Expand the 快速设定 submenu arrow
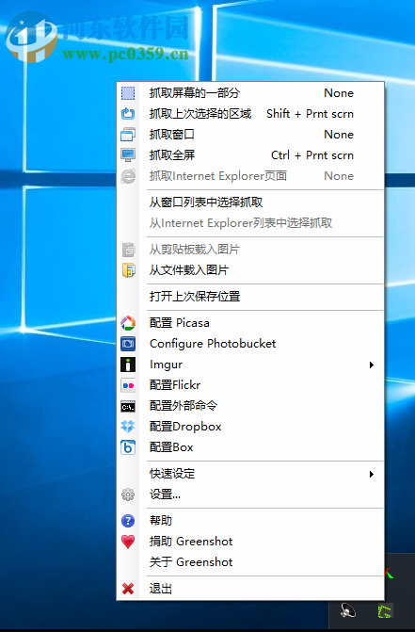Screen dimensions: 415x632 tap(371, 474)
